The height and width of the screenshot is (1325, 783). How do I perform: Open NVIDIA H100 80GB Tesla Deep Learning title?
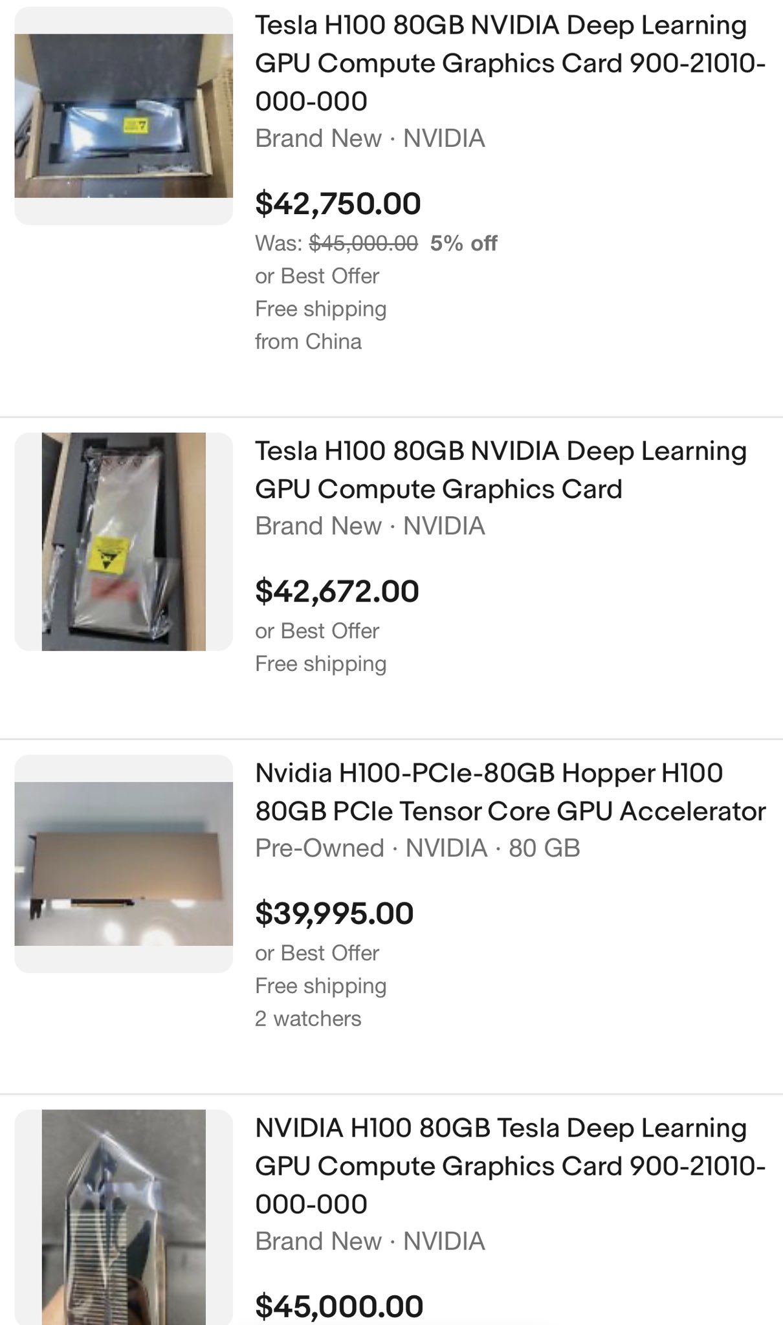click(510, 1166)
